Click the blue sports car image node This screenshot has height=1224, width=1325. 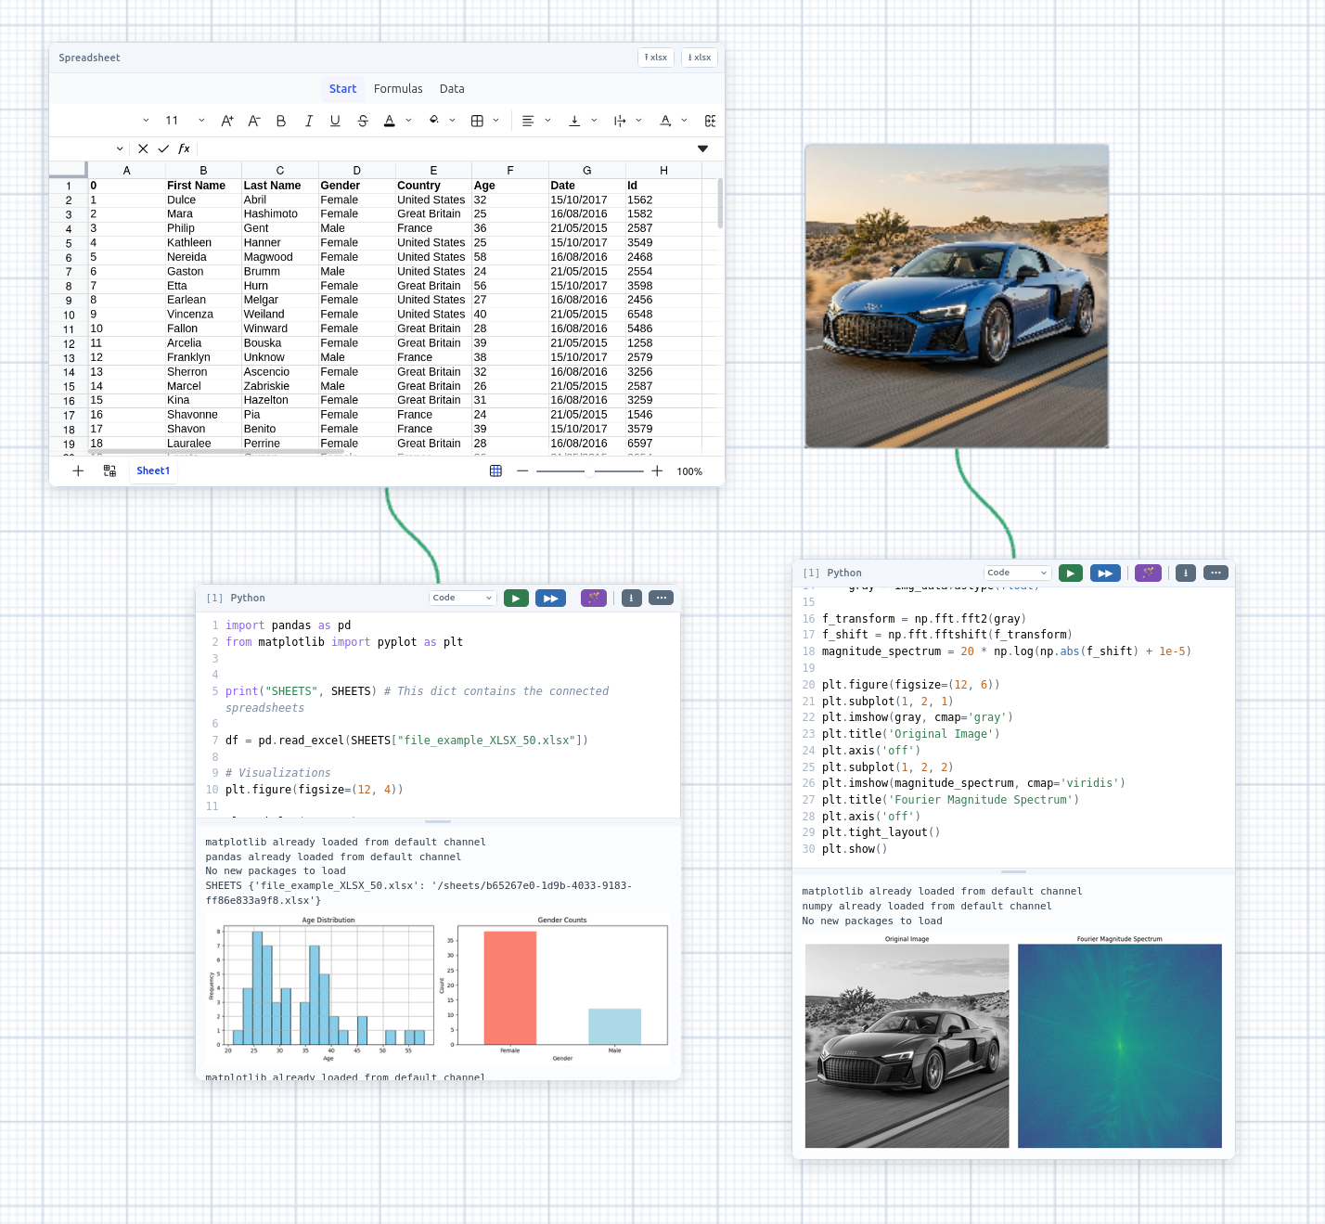(957, 296)
